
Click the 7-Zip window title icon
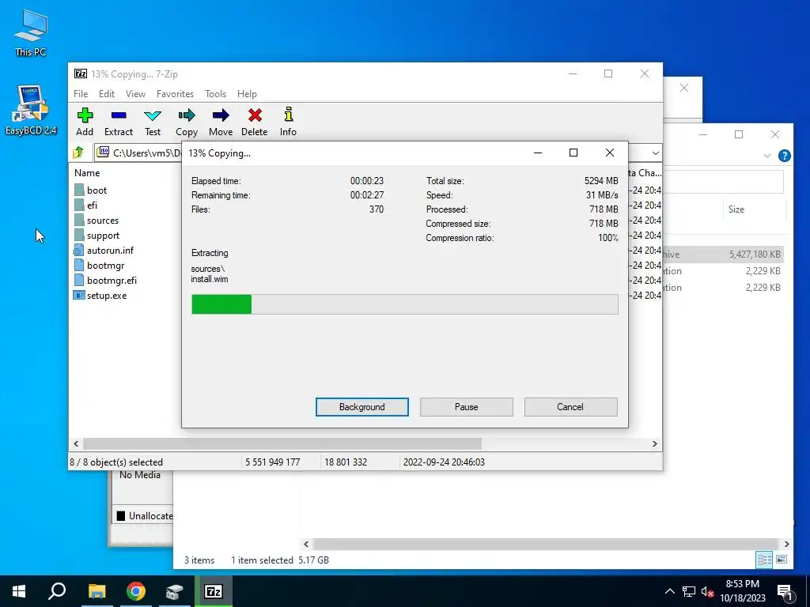click(81, 74)
